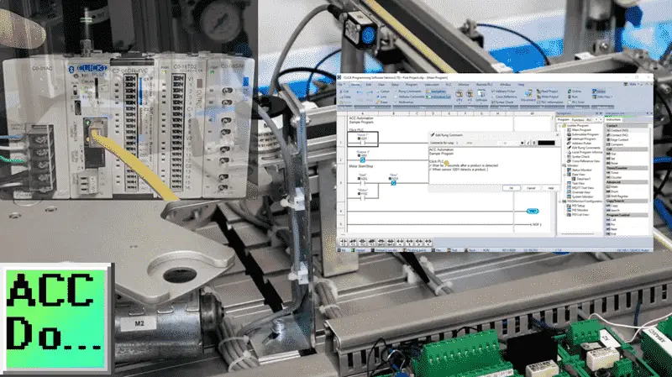Open the Address Picker from the ribbon
672x377 pixels.
[x=504, y=92]
